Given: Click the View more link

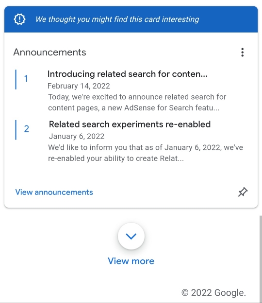Looking at the screenshot, I should (131, 261).
